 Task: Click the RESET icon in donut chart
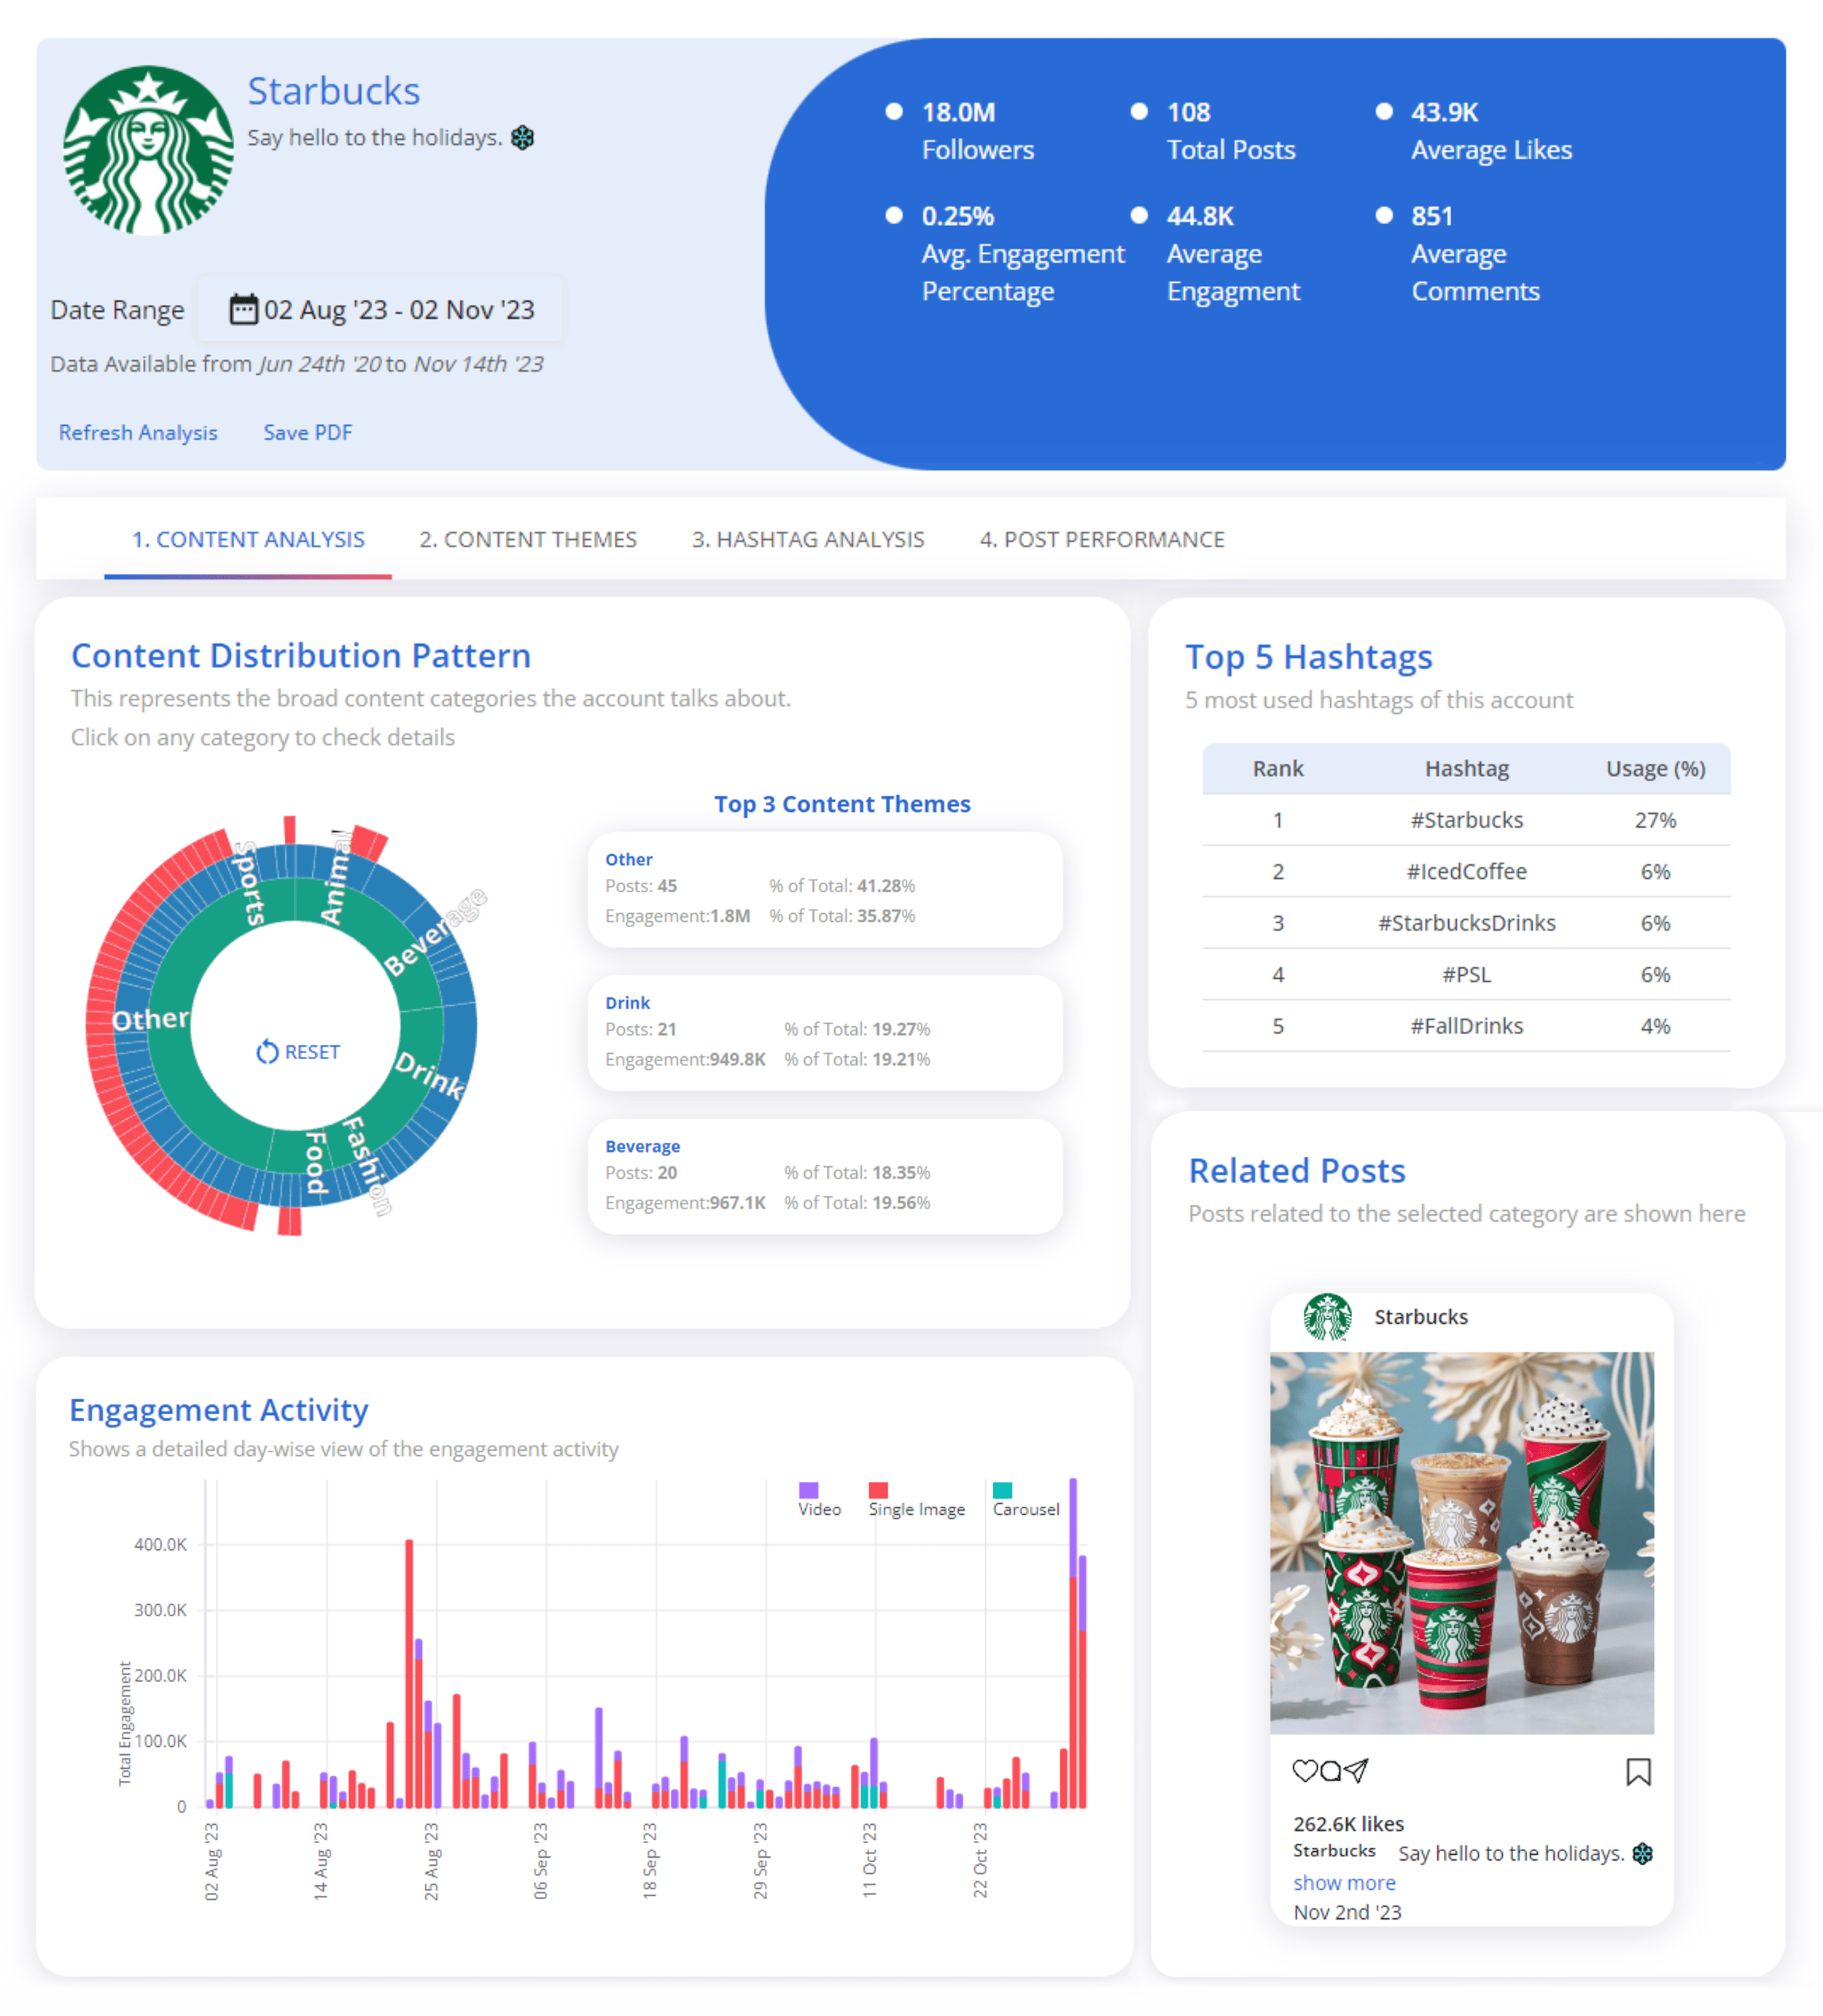(267, 1052)
